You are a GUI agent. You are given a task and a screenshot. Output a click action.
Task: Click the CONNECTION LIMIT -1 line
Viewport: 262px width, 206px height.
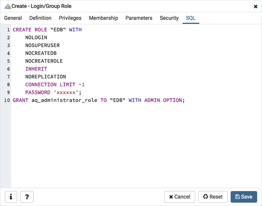(x=55, y=84)
